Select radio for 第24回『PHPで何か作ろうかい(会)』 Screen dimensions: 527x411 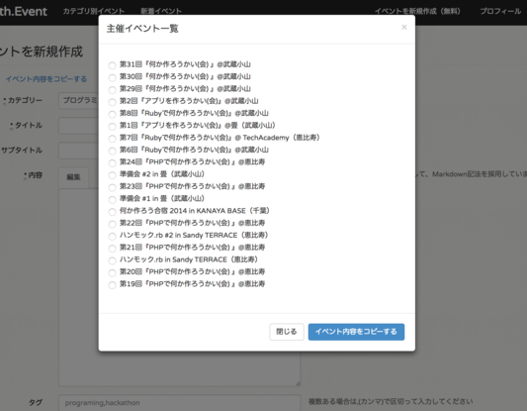(x=112, y=162)
